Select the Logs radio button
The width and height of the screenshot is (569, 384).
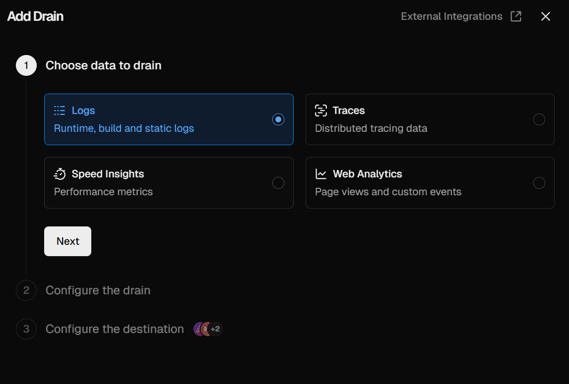point(278,119)
